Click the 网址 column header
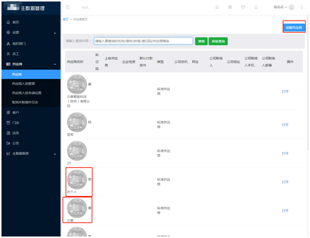310x238 pixels. [195, 62]
